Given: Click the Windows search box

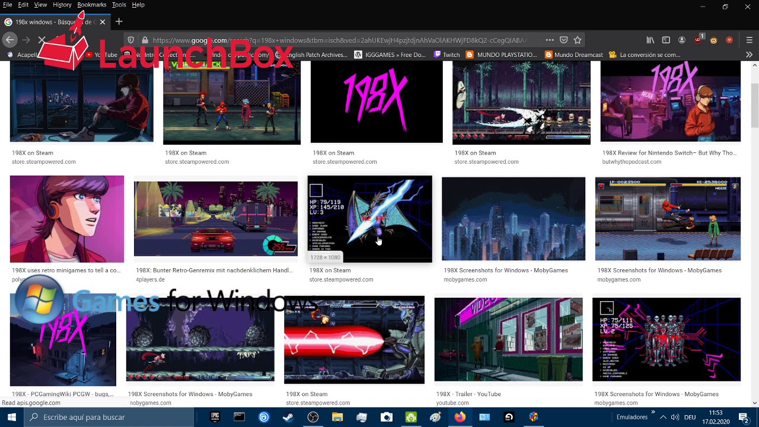Looking at the screenshot, I should pyautogui.click(x=109, y=417).
